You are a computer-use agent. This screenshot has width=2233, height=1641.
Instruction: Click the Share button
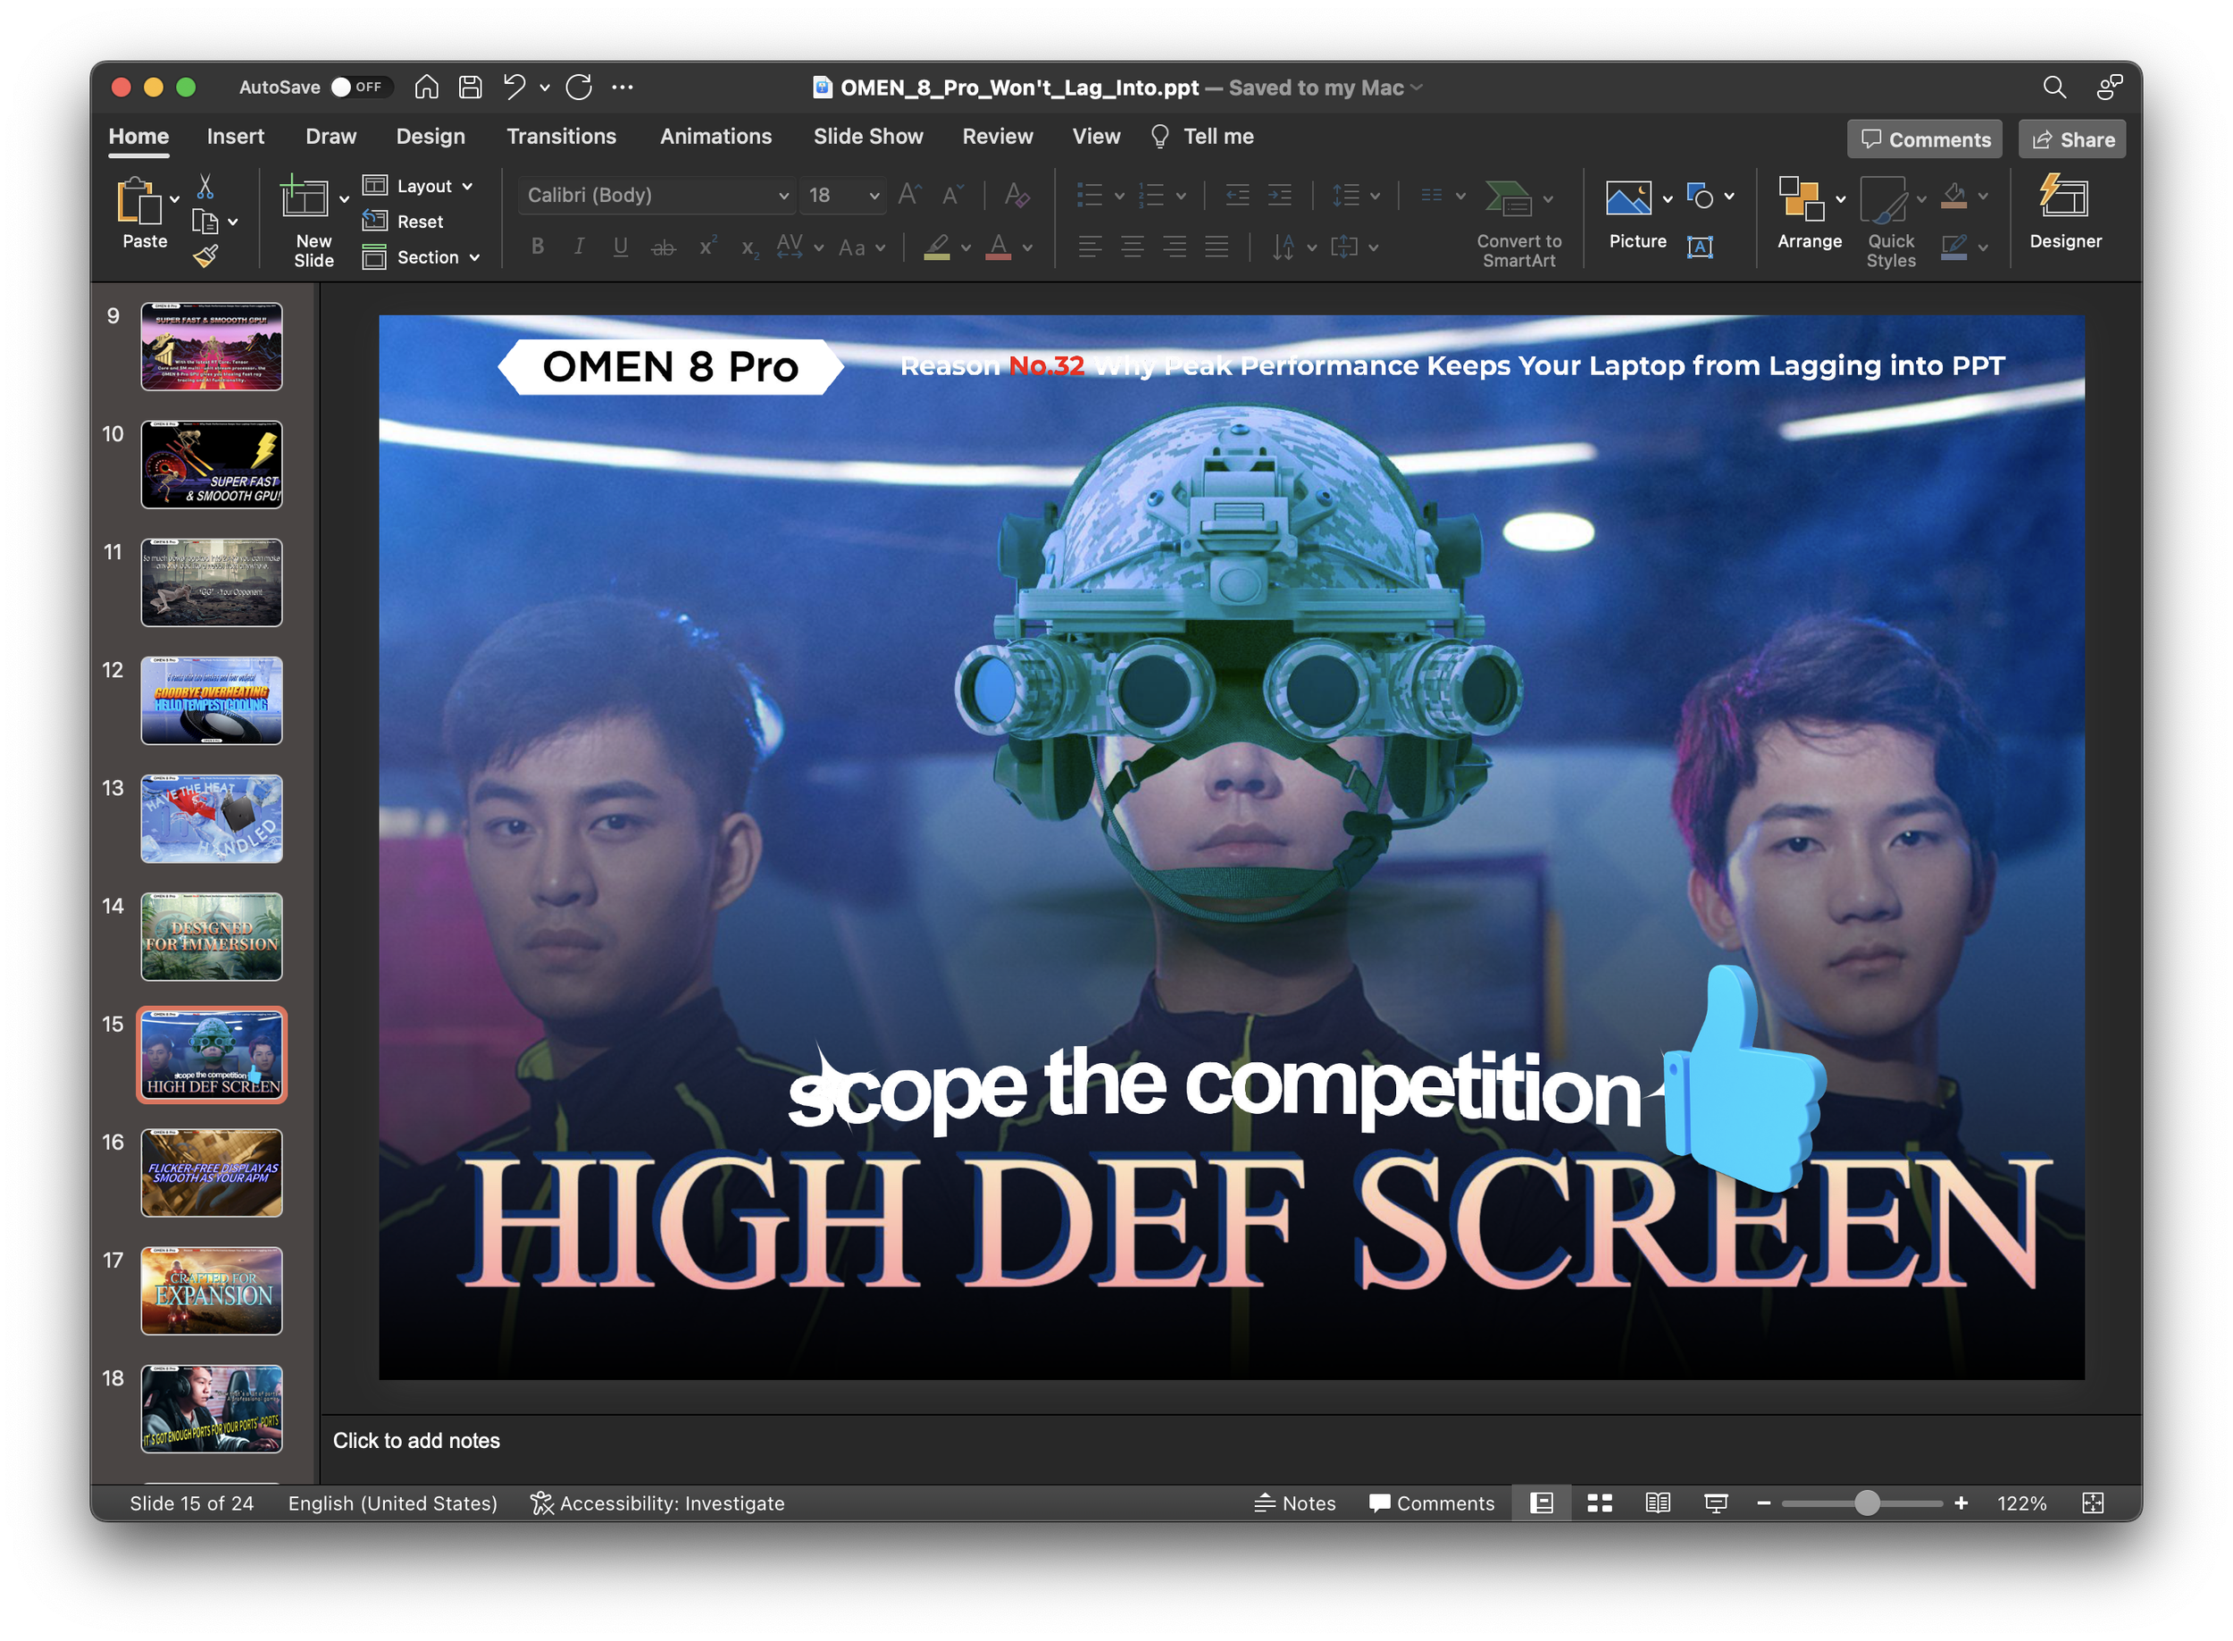(2072, 138)
